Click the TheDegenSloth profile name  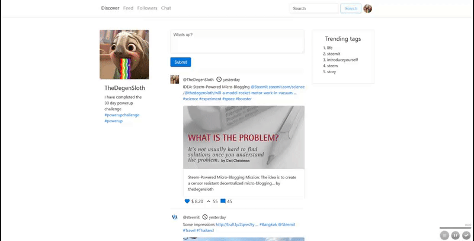124,88
